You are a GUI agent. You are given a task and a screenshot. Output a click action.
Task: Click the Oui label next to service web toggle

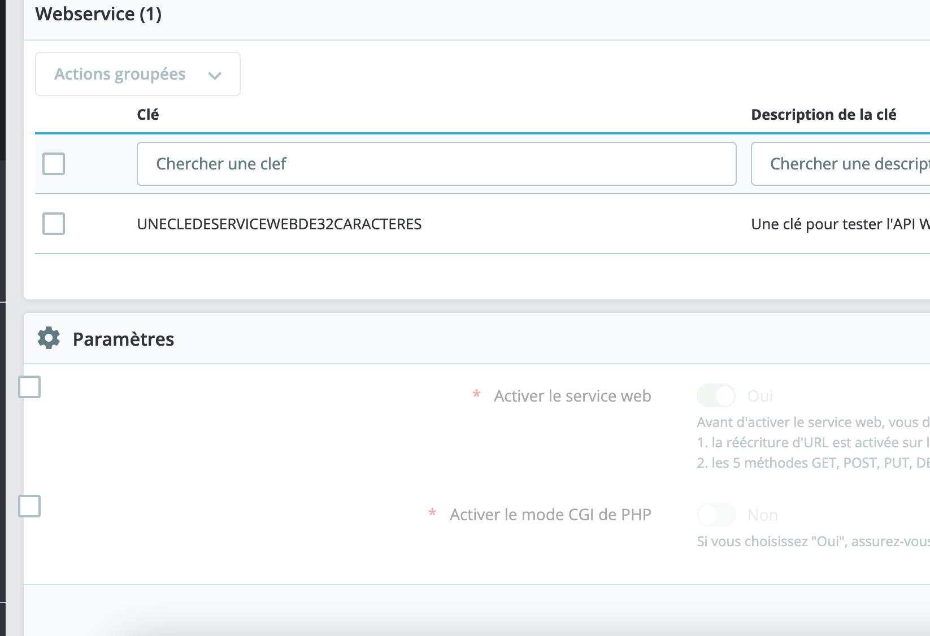pyautogui.click(x=760, y=395)
